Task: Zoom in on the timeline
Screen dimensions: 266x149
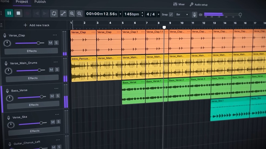Action: pos(72,14)
